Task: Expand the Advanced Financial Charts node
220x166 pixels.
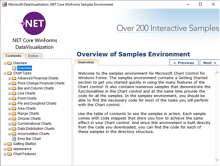Action: (10, 79)
